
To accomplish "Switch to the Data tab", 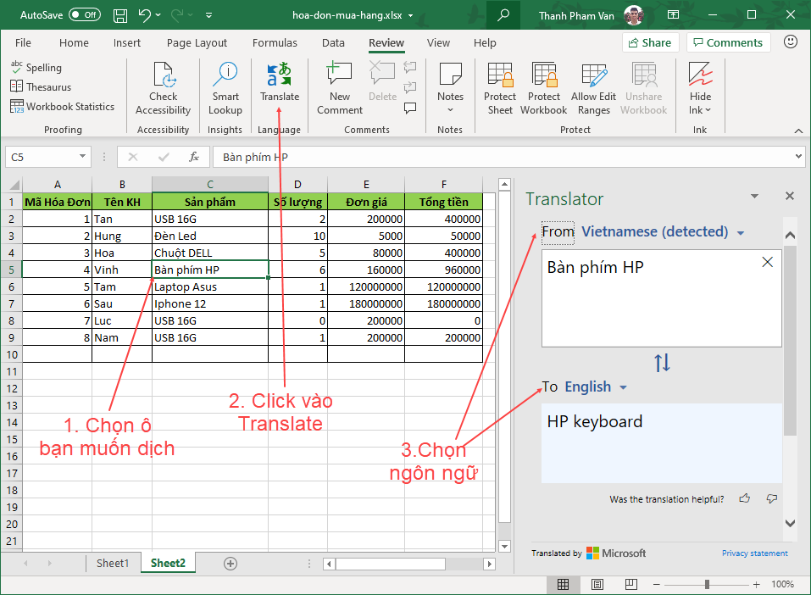I will coord(333,43).
